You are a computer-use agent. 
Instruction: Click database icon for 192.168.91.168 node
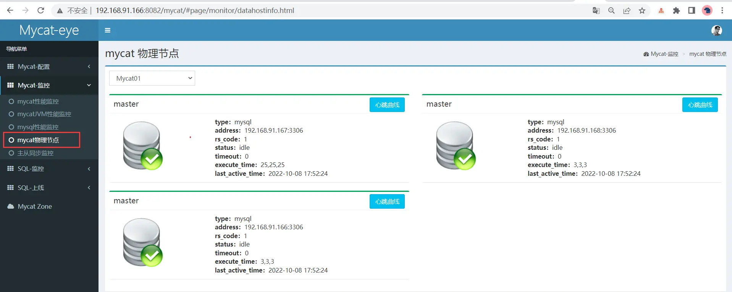click(456, 146)
